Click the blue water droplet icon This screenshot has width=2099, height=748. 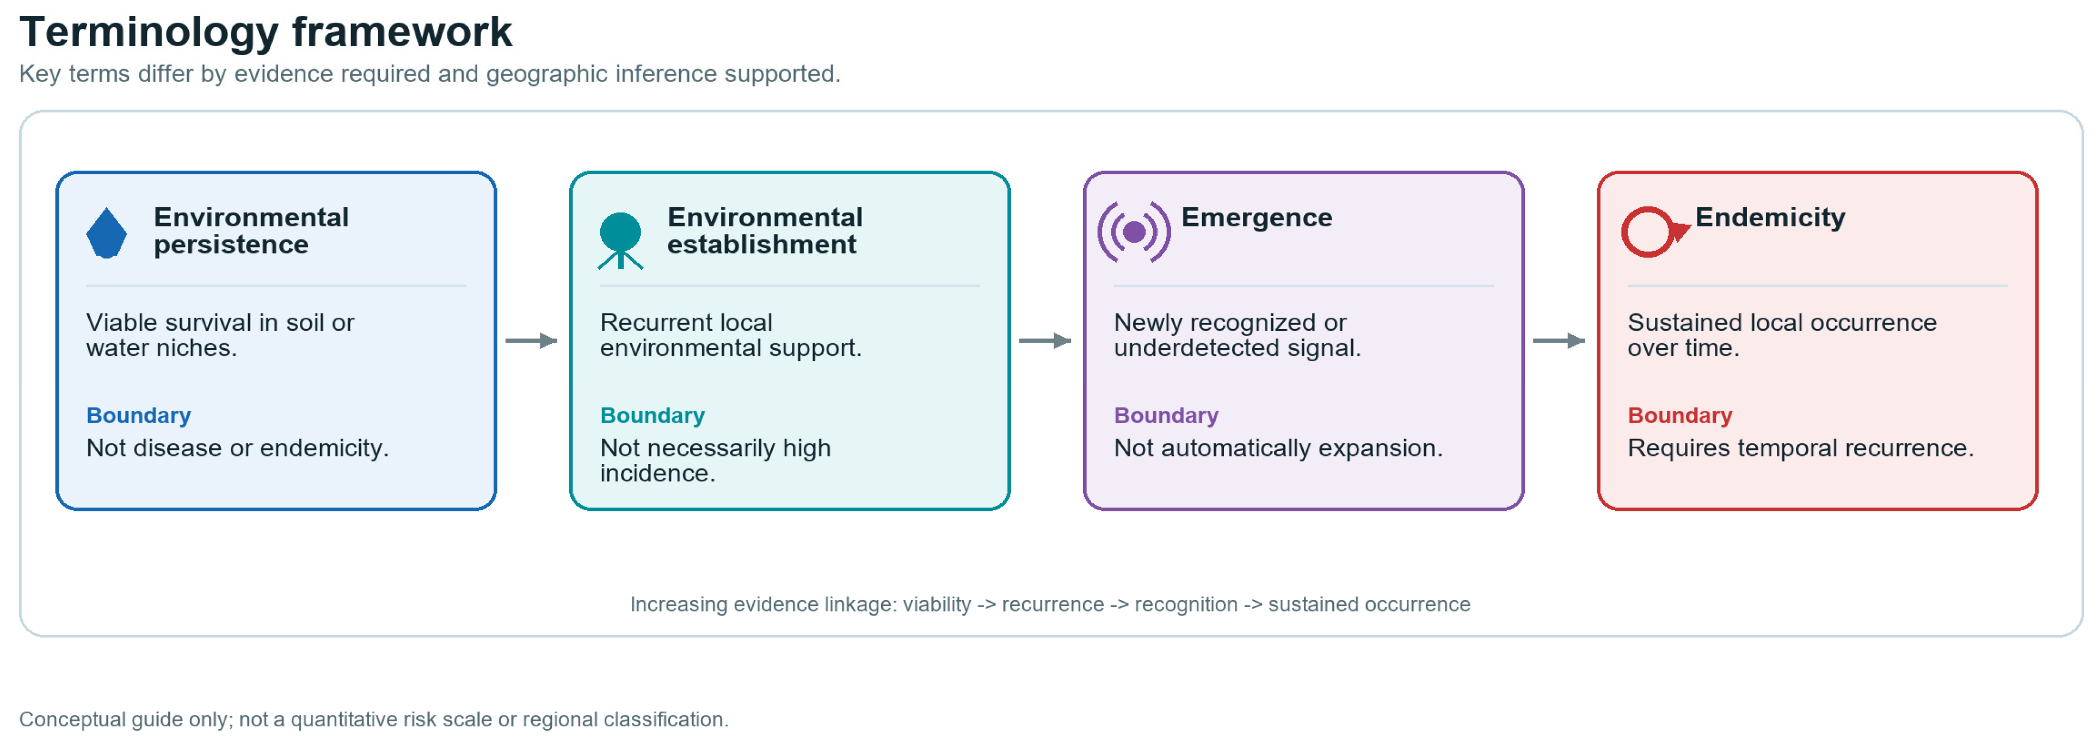107,233
